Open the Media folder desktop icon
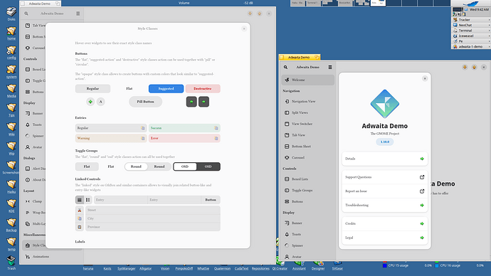The width and height of the screenshot is (491, 276). click(11, 91)
